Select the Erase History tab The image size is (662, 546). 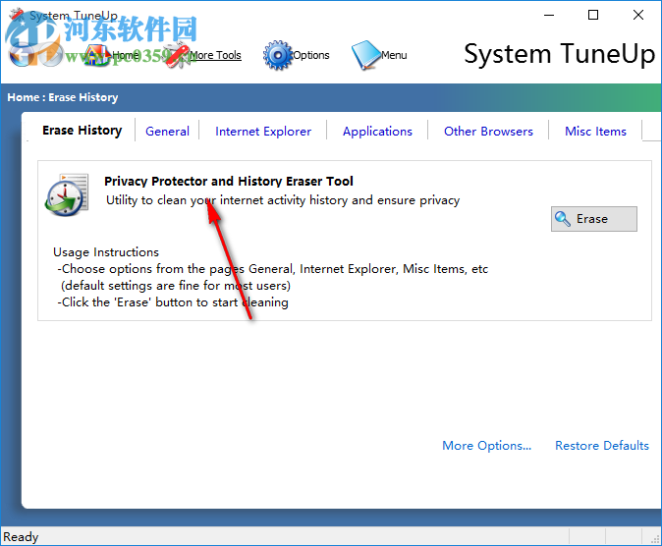[x=82, y=131]
